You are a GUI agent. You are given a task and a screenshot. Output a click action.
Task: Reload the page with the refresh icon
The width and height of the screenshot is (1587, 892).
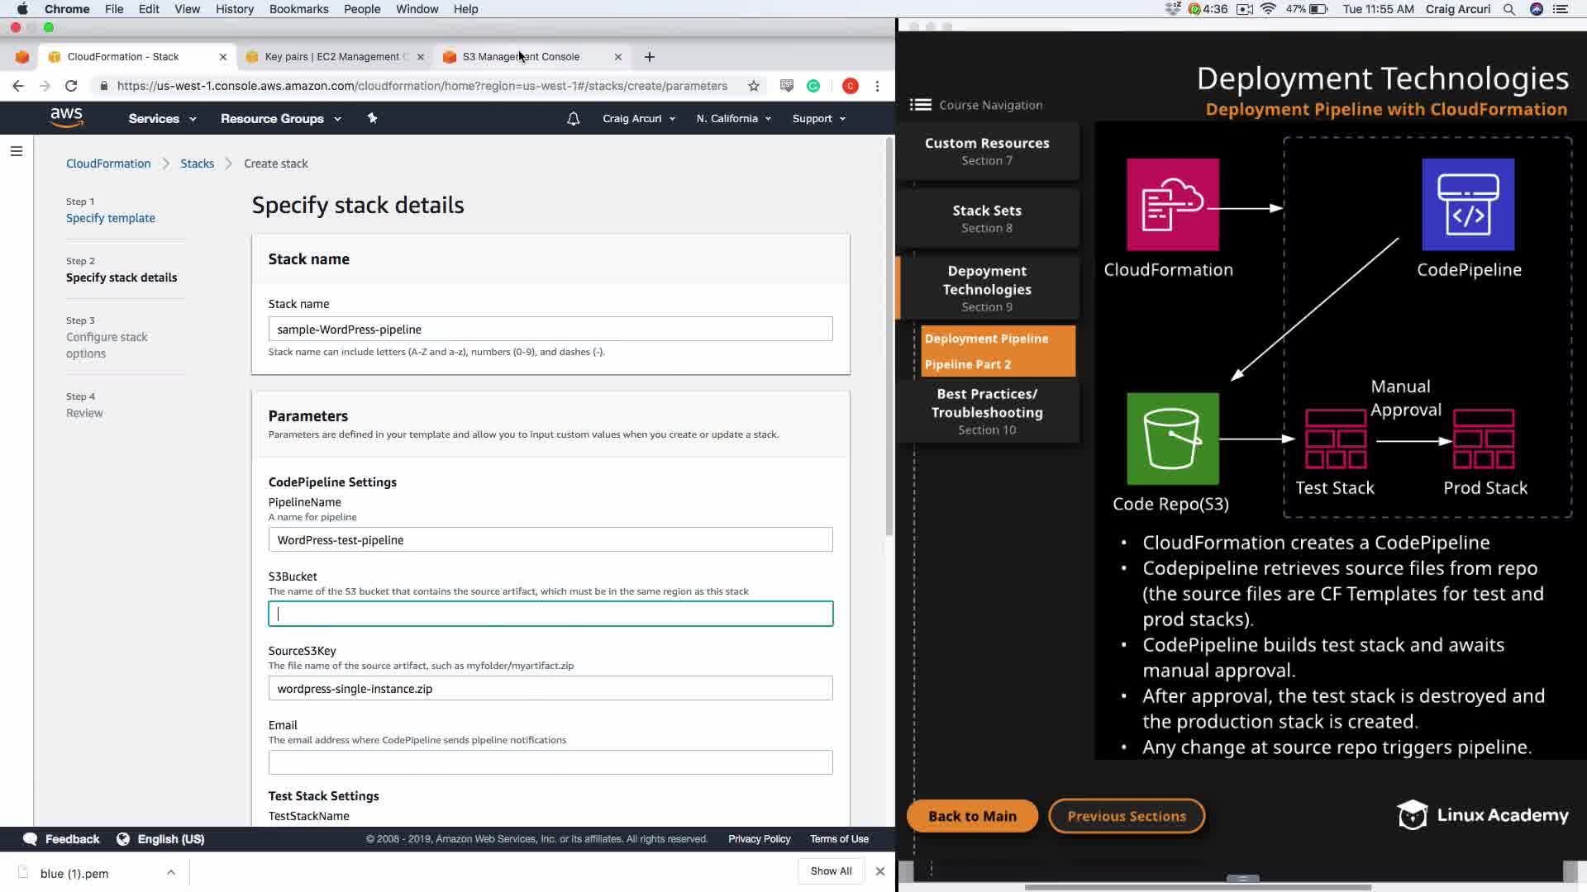pos(71,86)
